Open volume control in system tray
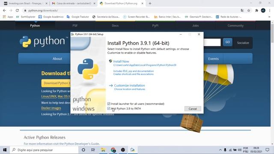 click(240, 150)
